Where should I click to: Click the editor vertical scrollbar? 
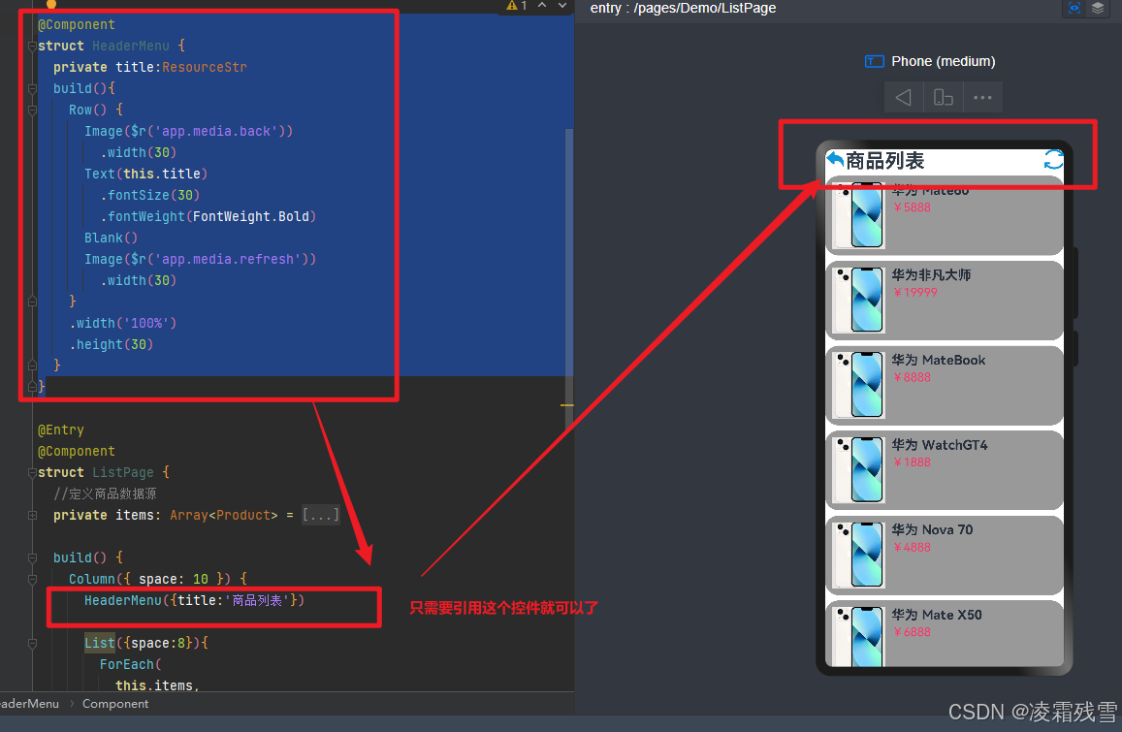pyautogui.click(x=569, y=279)
